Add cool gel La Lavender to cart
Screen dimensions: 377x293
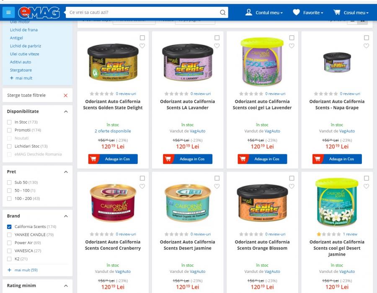pyautogui.click(x=262, y=159)
